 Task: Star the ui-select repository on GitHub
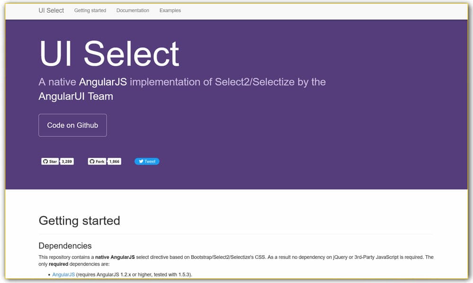coord(49,161)
